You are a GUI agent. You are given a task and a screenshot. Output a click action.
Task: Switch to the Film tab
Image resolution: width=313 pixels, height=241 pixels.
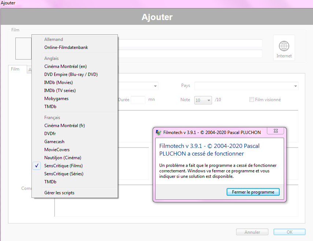pyautogui.click(x=15, y=69)
